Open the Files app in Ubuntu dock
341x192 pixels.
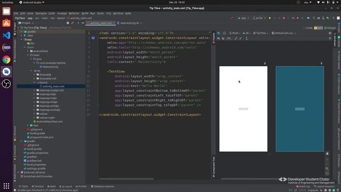click(x=6, y=11)
